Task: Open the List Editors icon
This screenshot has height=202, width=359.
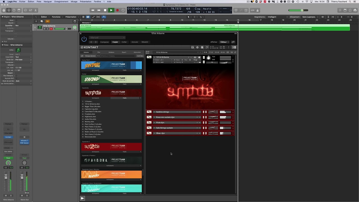Action: point(340,10)
